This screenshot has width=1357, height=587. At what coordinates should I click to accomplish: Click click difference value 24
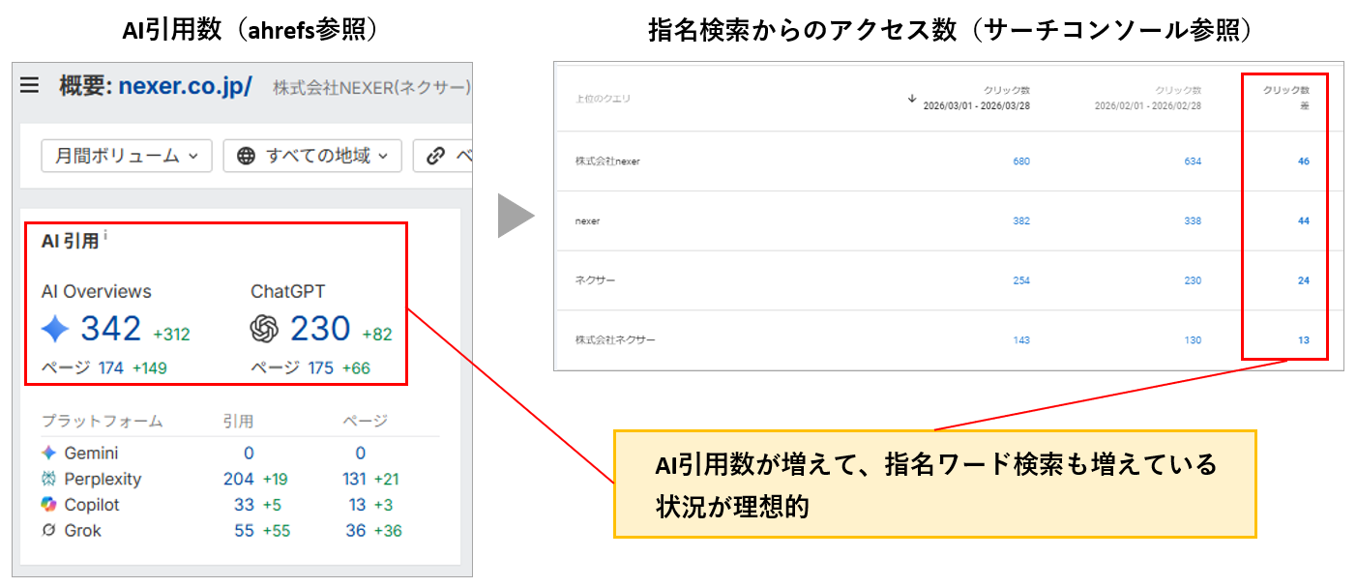tap(1304, 280)
